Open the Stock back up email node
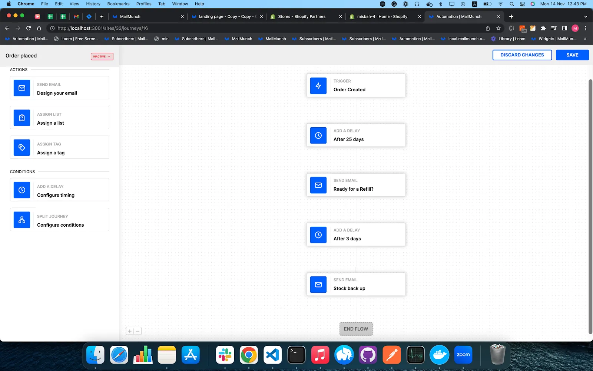The height and width of the screenshot is (371, 593). (356, 285)
